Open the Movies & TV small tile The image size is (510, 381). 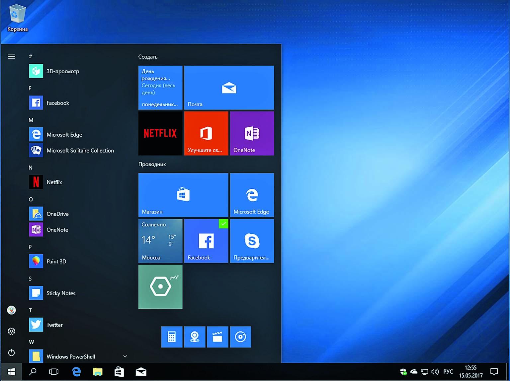coord(217,337)
